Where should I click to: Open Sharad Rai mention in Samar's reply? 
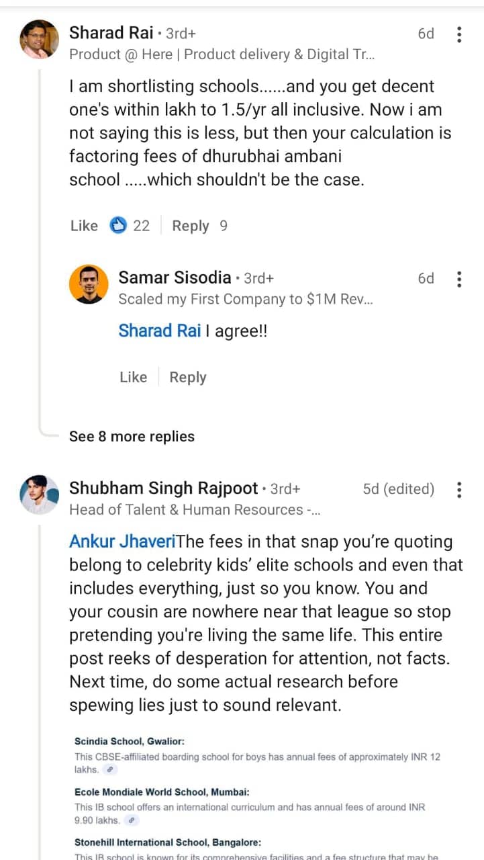pos(160,331)
